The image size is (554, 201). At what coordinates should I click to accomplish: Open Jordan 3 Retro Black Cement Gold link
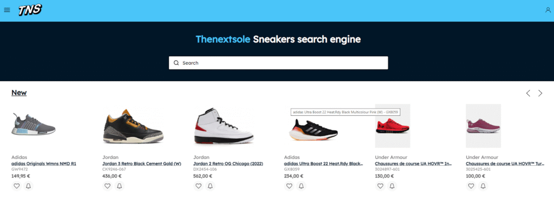pos(142,164)
